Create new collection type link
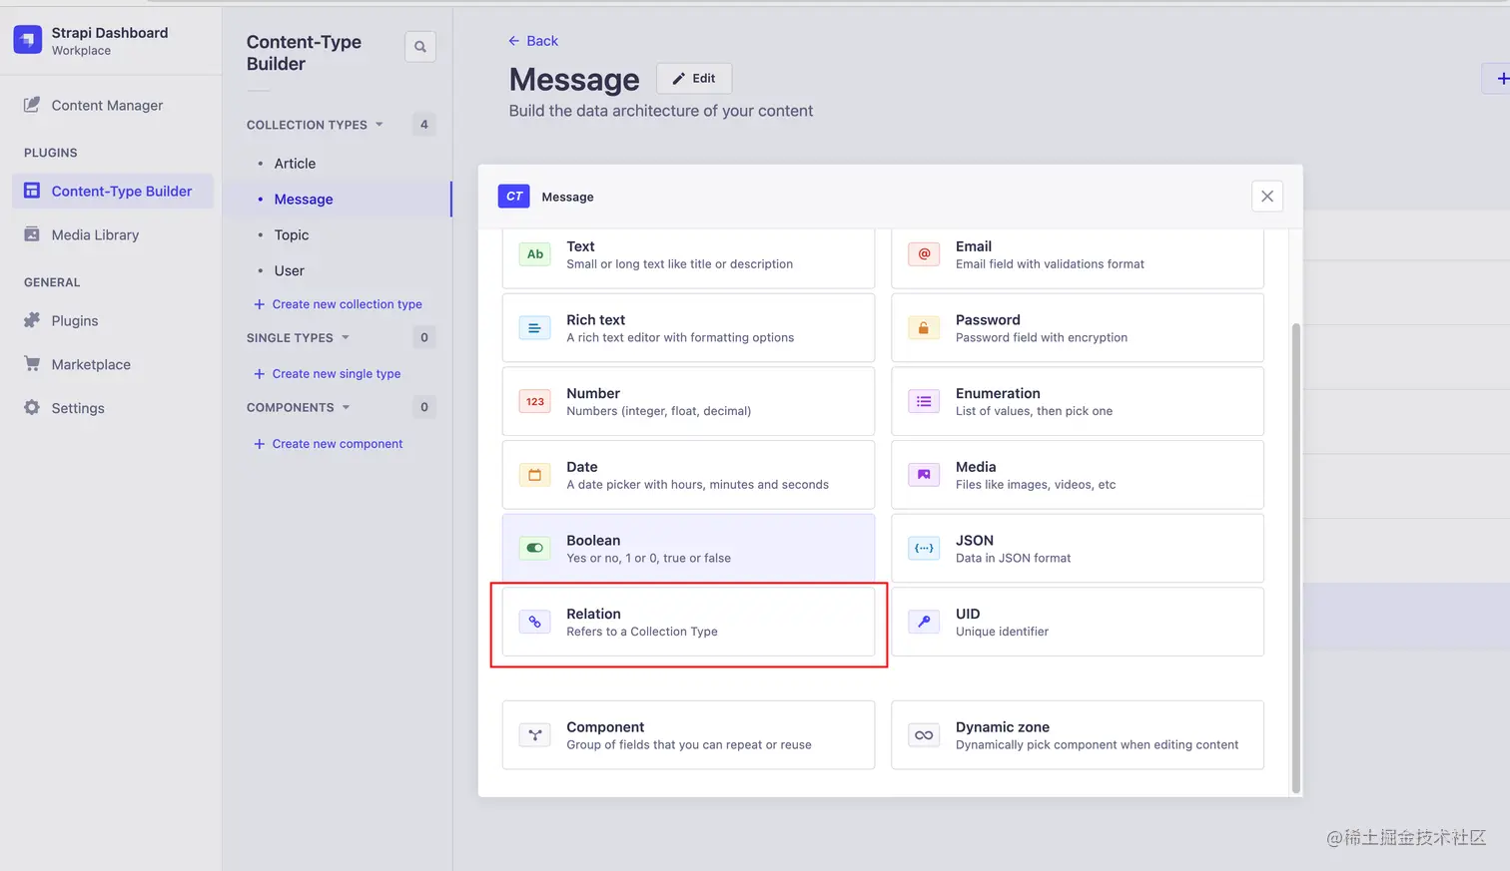 [338, 304]
